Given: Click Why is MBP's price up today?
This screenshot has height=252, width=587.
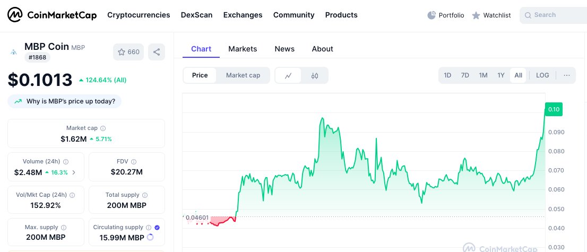Looking at the screenshot, I should 64,101.
